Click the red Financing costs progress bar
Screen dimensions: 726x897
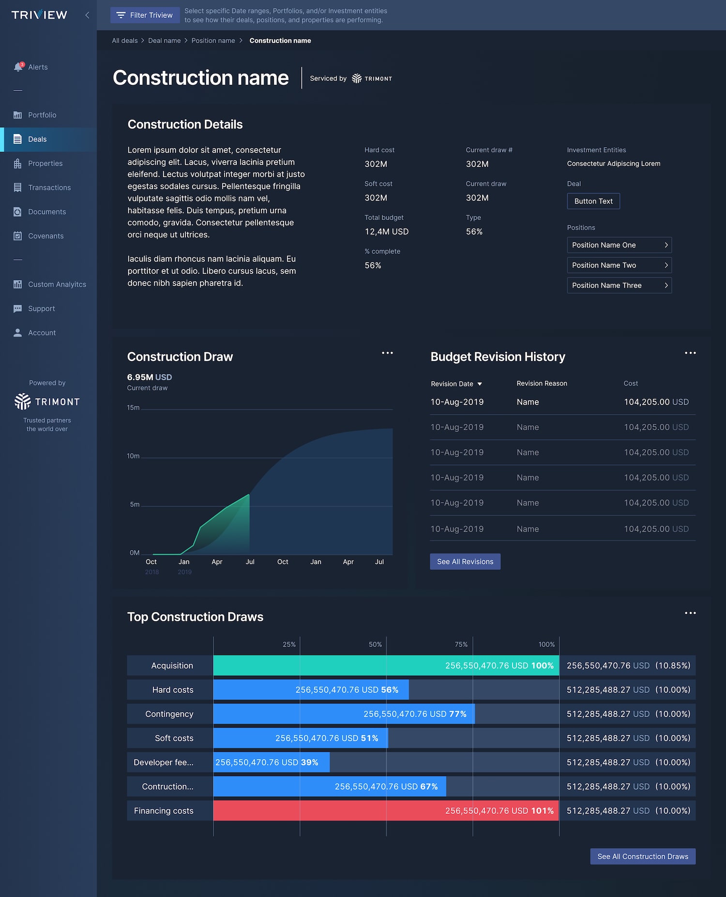386,810
